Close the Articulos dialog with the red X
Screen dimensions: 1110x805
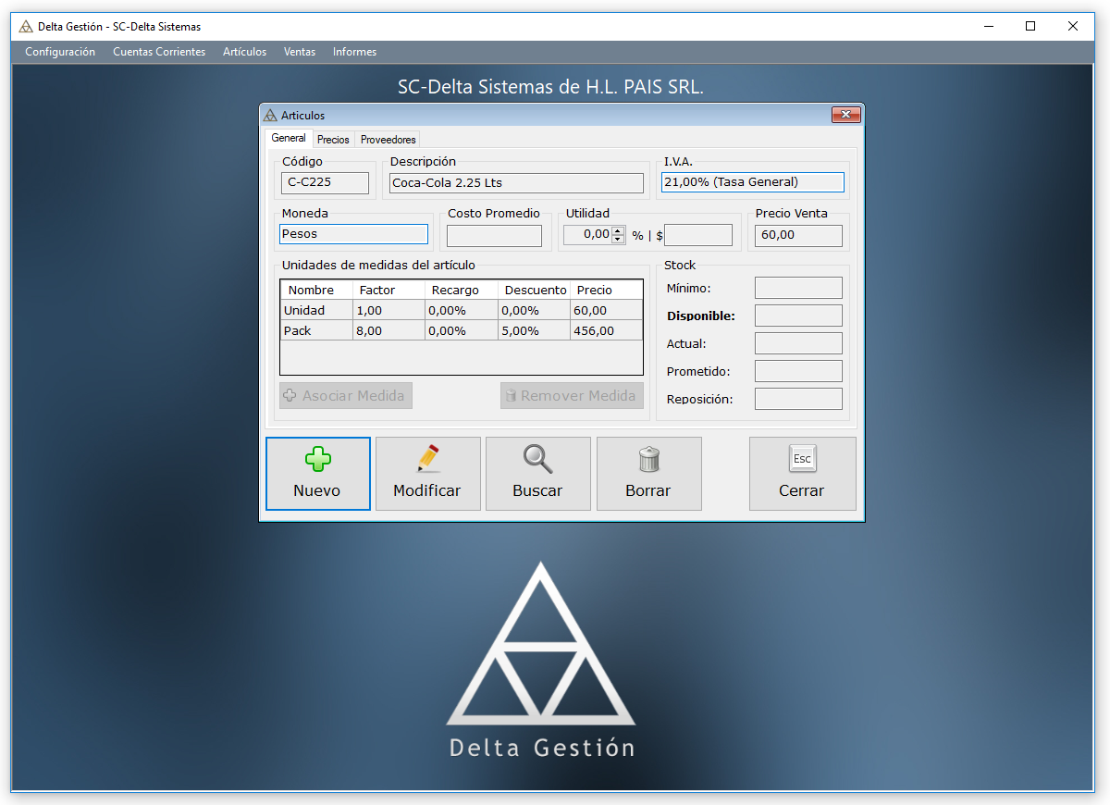pos(846,115)
